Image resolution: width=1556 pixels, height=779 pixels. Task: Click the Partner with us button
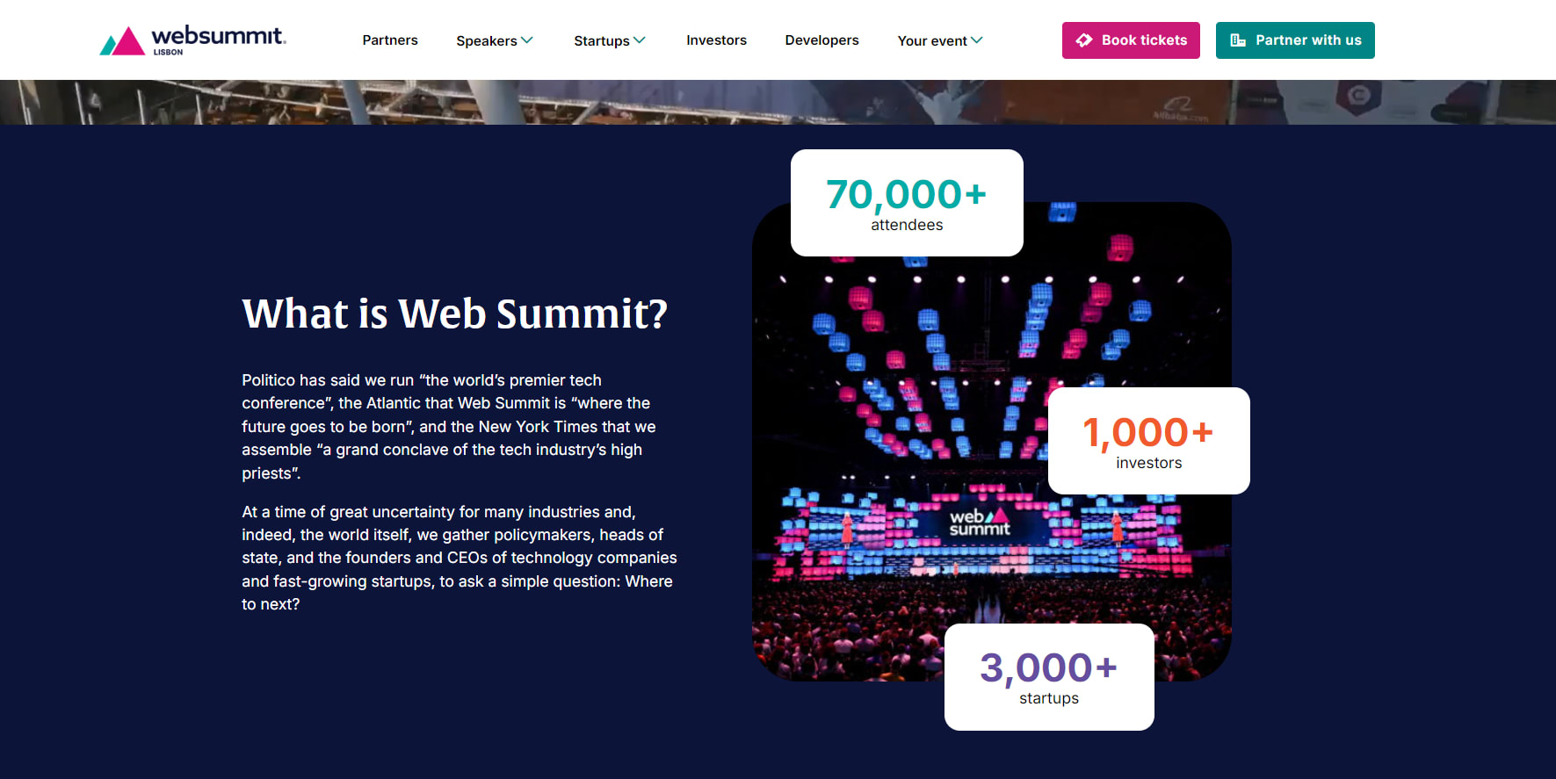tap(1295, 40)
